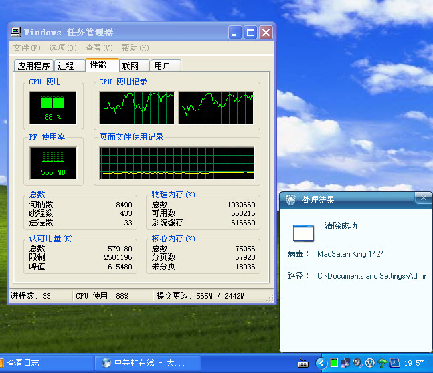Open the 查看日志 taskbar button
Image resolution: width=433 pixels, height=373 pixels.
point(46,363)
